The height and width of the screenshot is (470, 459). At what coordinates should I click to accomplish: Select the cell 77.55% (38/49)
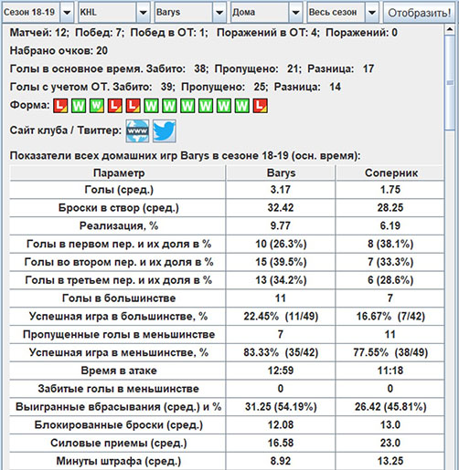[x=390, y=353]
